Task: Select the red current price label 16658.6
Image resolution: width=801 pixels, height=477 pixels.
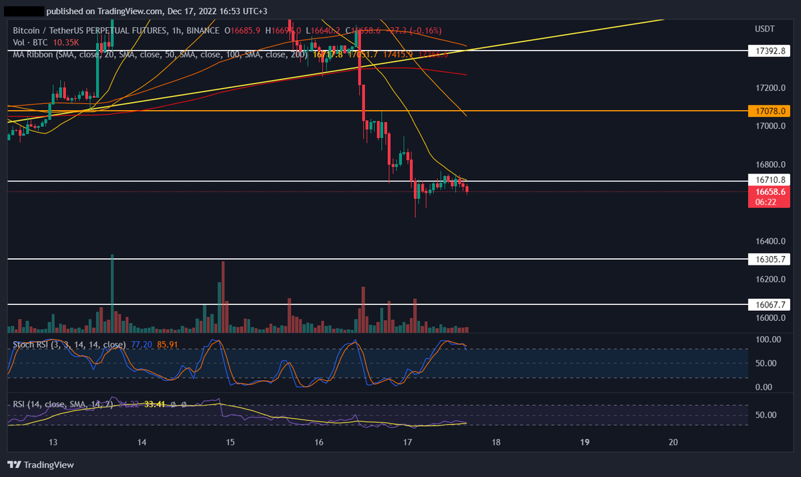Action: coord(771,191)
